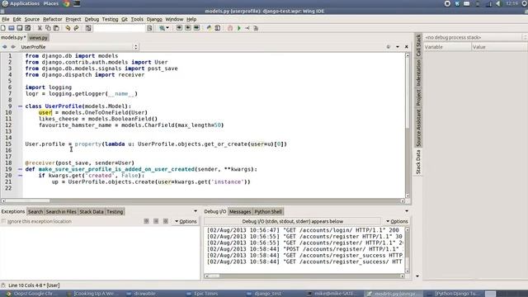Click the Copy toolbar icon
Viewport: 528px width, 297px height.
(x=48, y=28)
